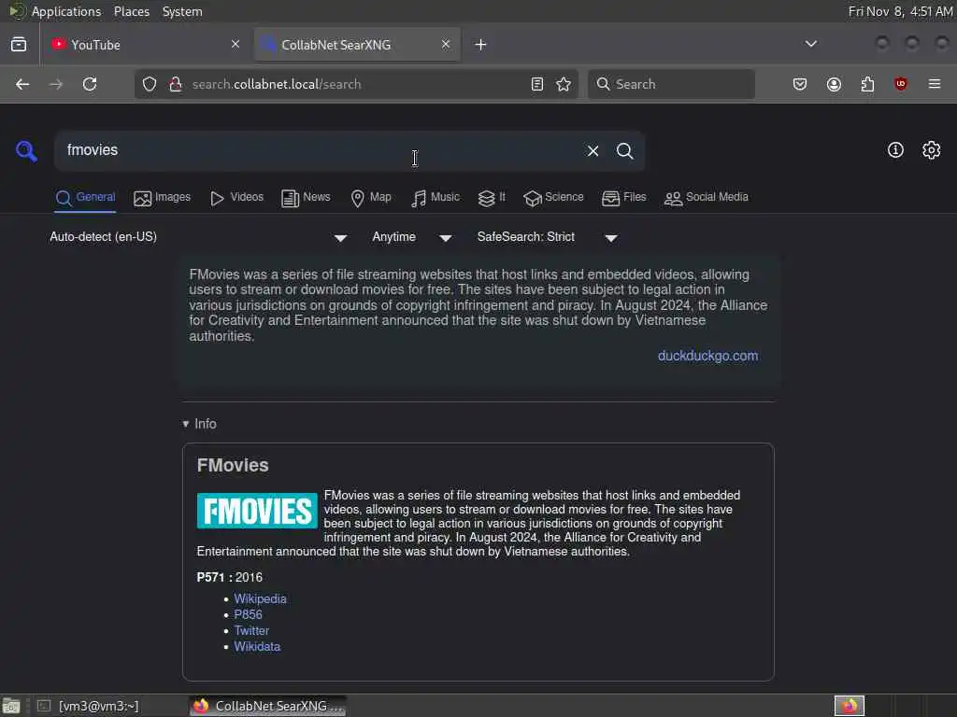Screen dimensions: 957x717
Task: Open SearXNG preferences gear
Action: [x=932, y=150]
